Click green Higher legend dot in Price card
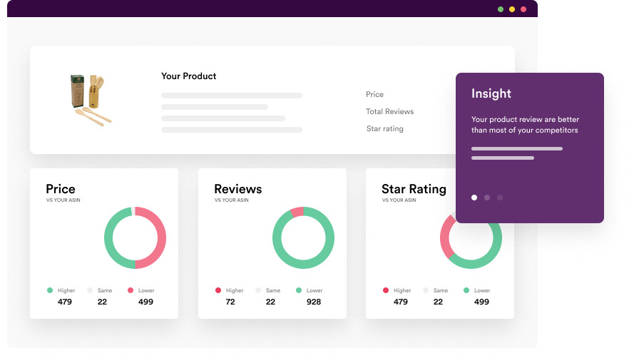 coord(50,290)
